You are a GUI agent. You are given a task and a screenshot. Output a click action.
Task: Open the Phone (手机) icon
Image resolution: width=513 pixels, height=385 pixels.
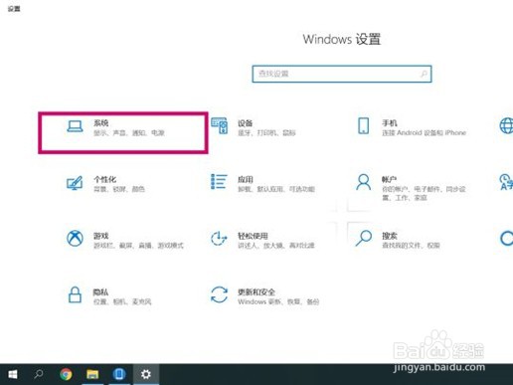click(364, 126)
